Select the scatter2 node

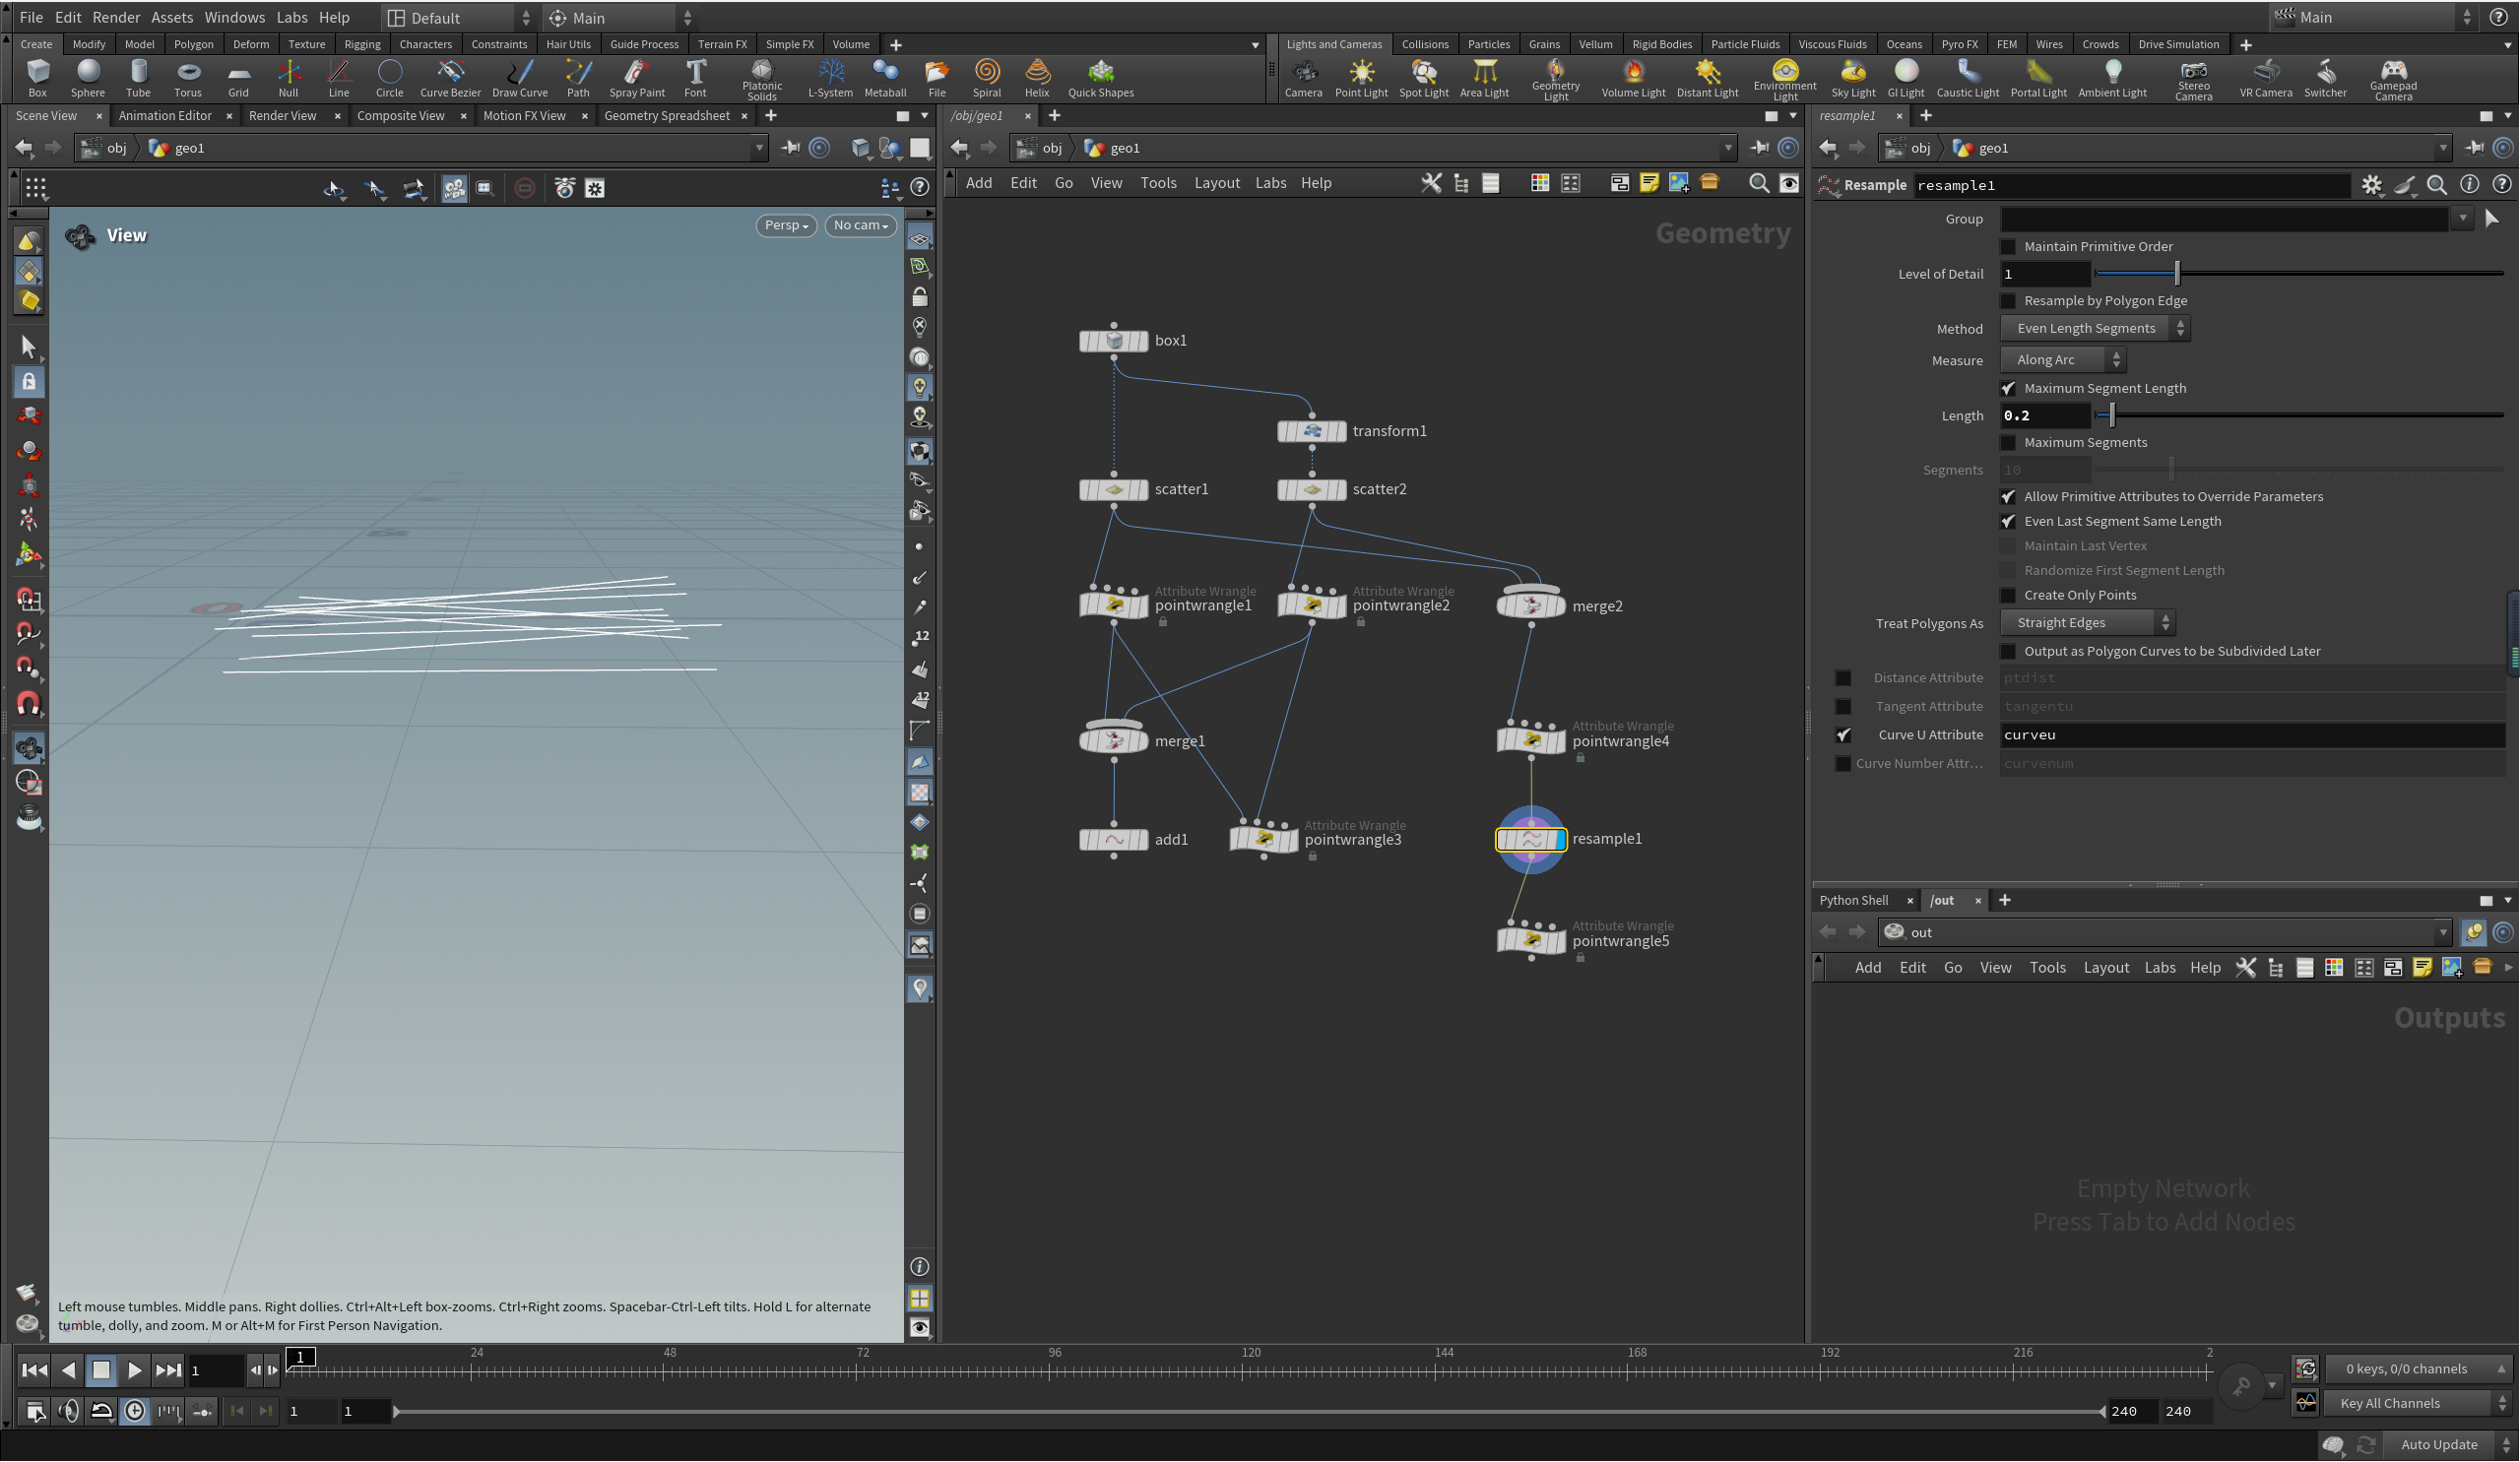pos(1312,490)
